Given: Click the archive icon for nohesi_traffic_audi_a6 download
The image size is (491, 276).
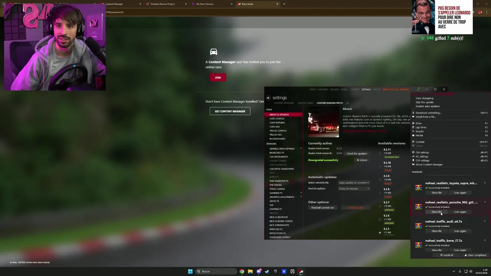Looking at the screenshot, I should [418, 226].
